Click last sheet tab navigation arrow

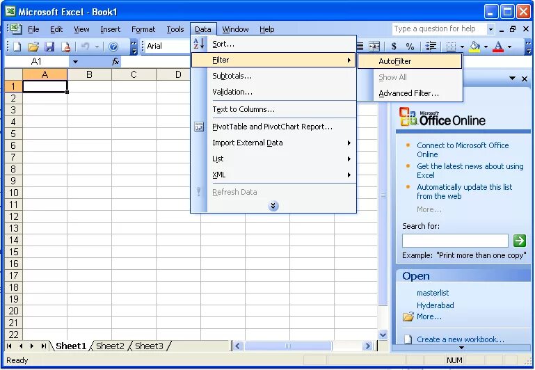coord(43,346)
